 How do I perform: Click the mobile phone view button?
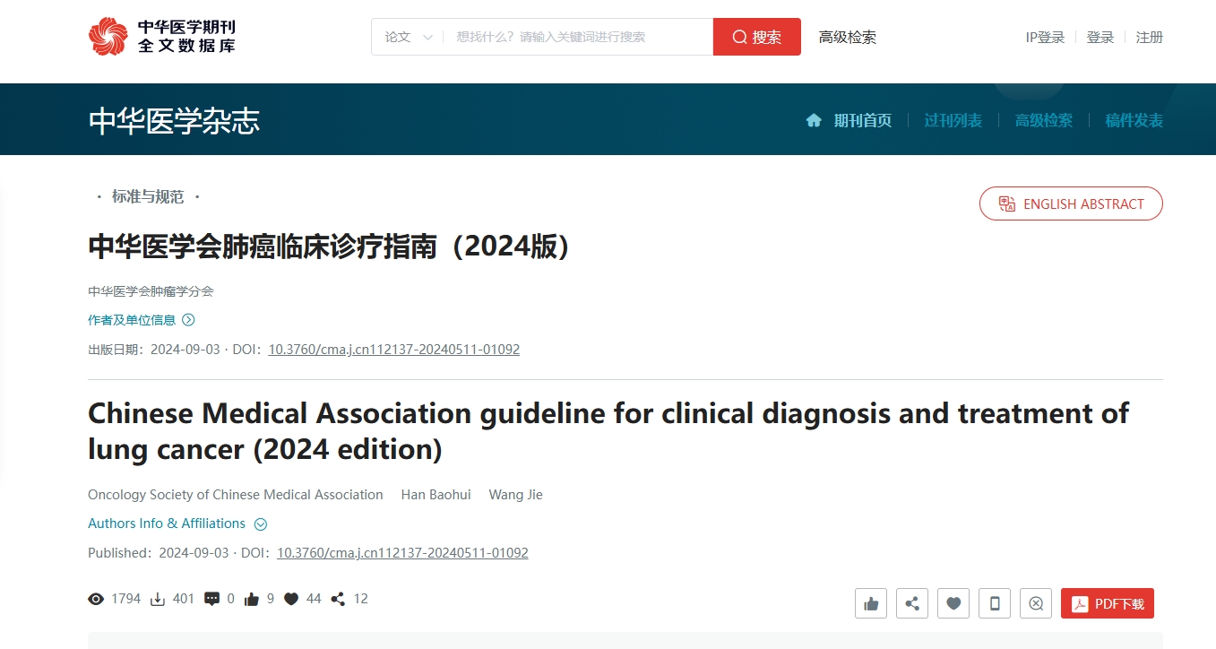click(995, 603)
